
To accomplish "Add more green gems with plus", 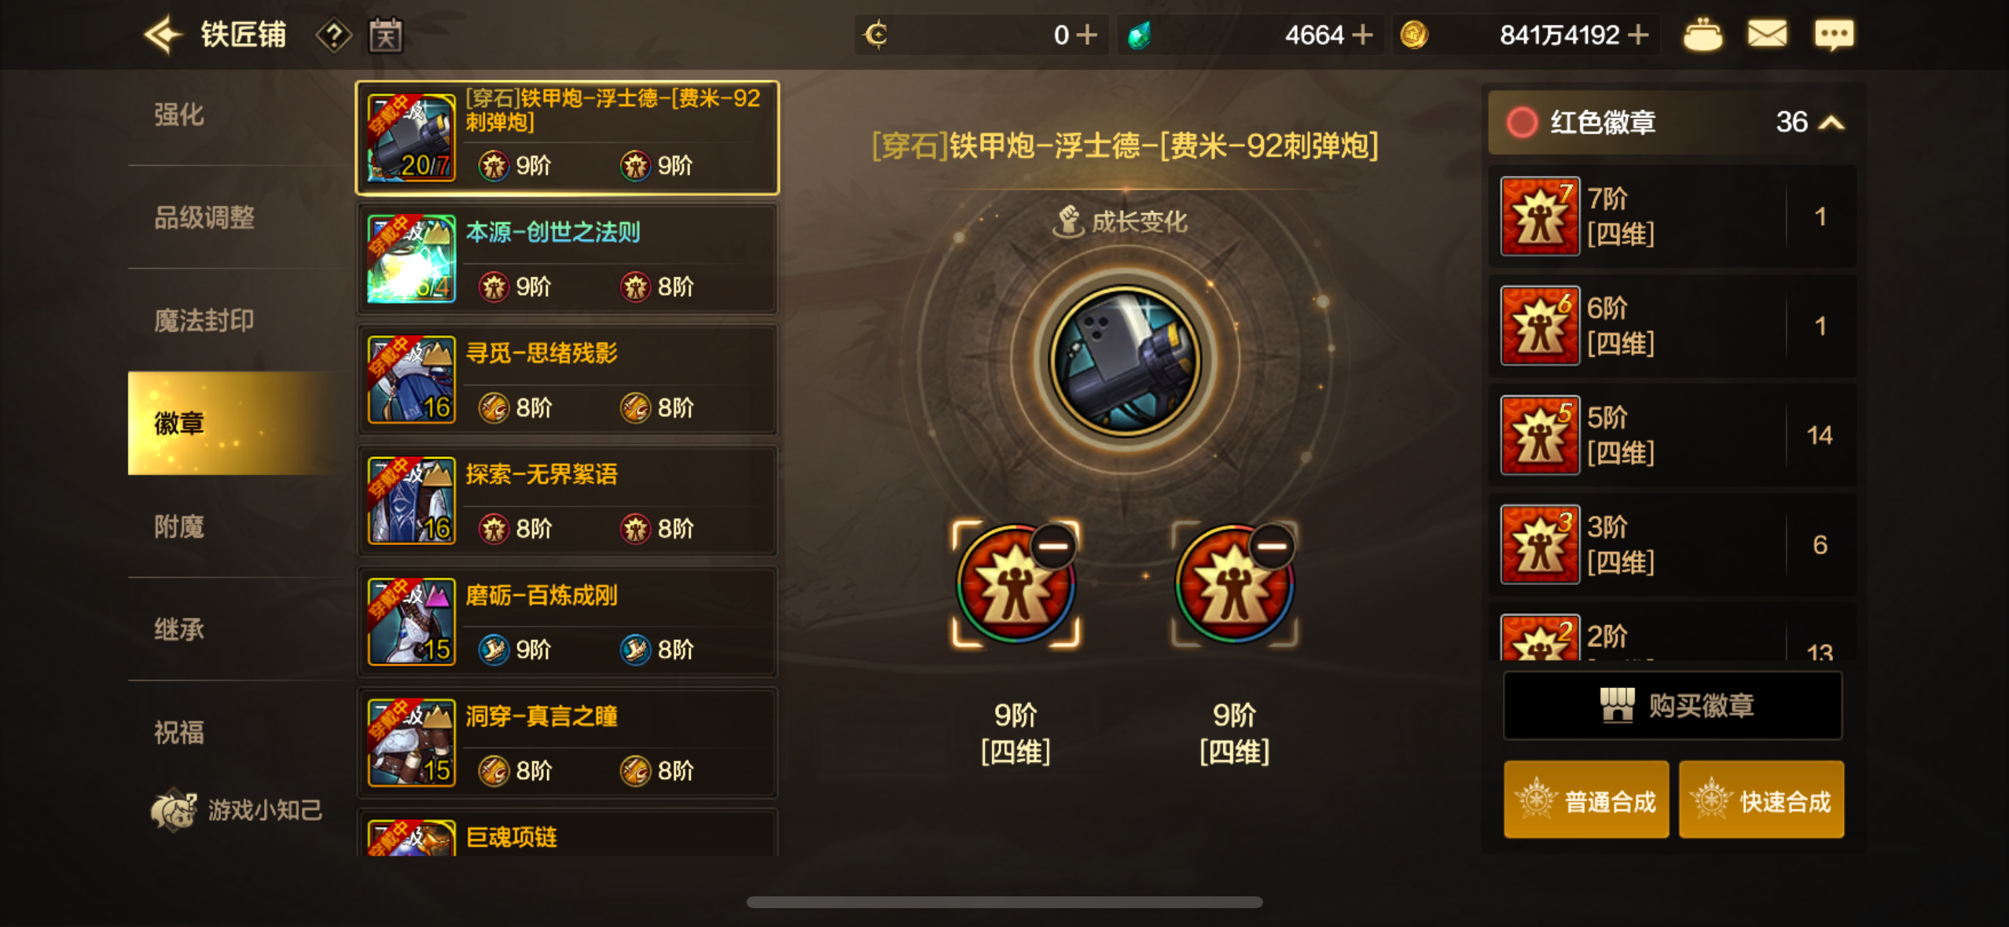I will 1362,35.
